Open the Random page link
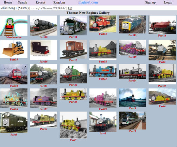The width and height of the screenshot is (177, 147). pos(59,2)
